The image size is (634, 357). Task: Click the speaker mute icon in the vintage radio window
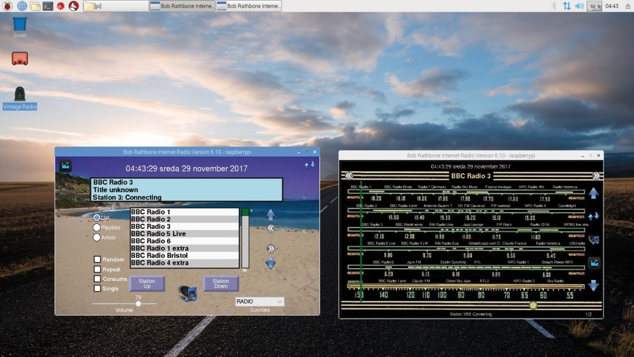[593, 240]
